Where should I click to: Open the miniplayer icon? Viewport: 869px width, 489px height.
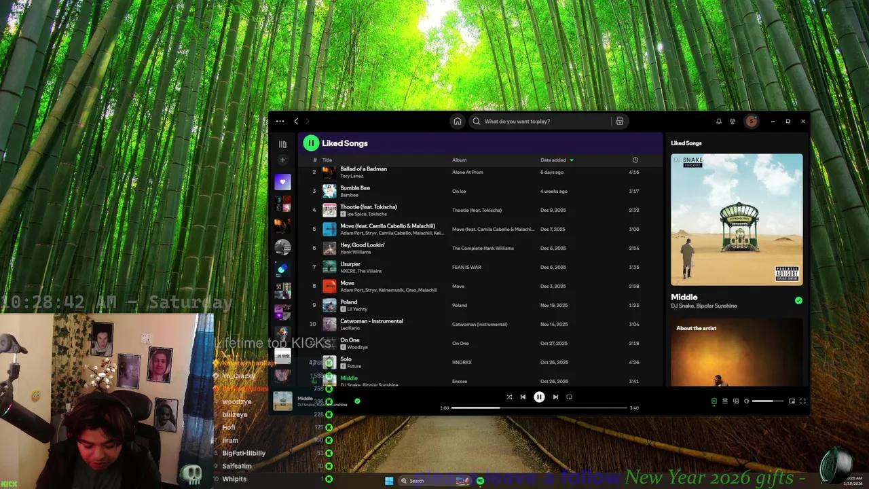(792, 401)
